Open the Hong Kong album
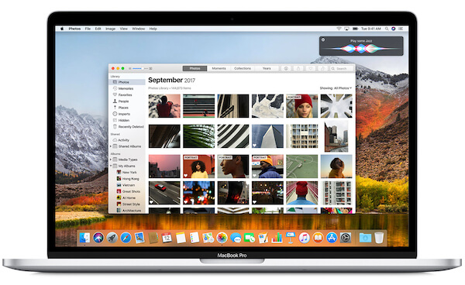Viewport: 465px width, 285px height. 128,179
